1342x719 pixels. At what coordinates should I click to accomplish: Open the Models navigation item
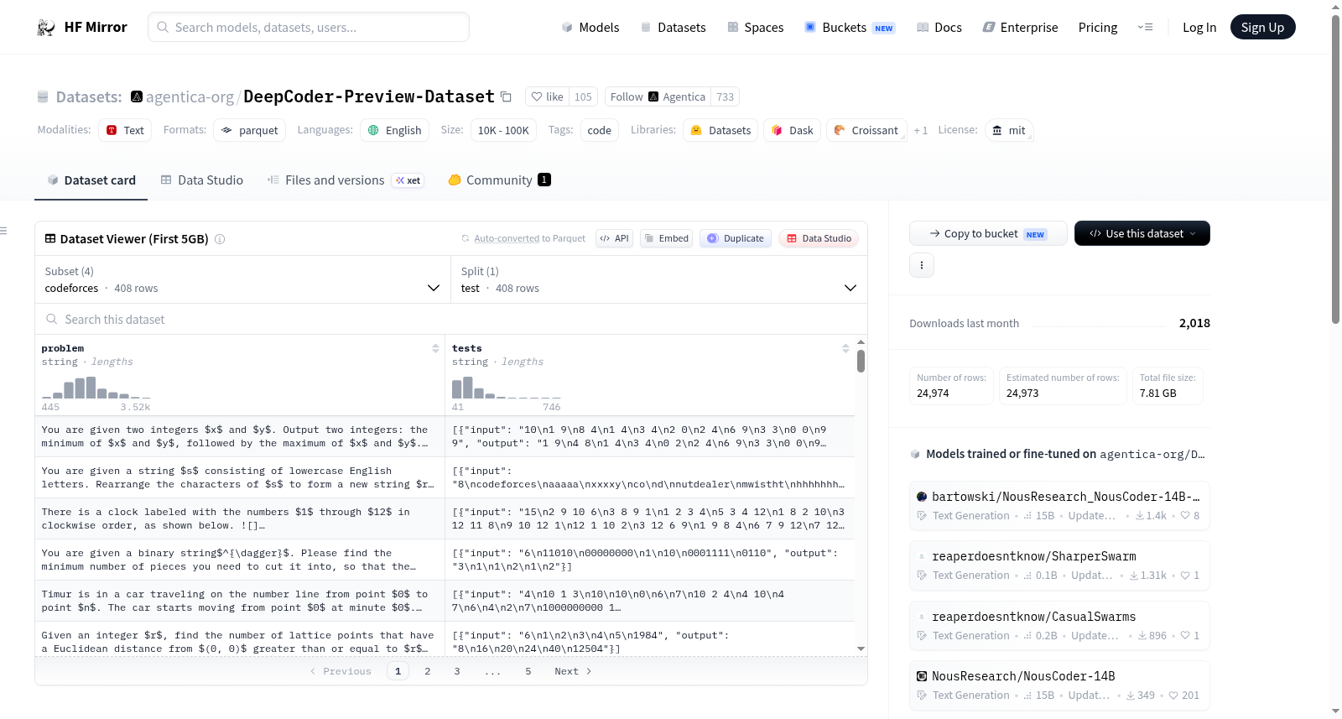pyautogui.click(x=590, y=28)
